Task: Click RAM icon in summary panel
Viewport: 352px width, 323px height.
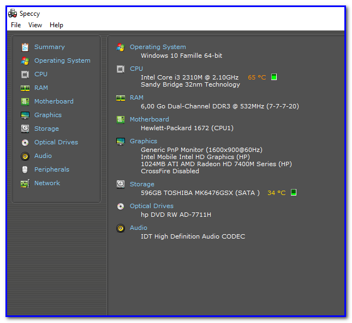Action: point(121,98)
